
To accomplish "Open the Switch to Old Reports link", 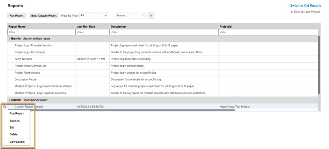I will [306, 6].
